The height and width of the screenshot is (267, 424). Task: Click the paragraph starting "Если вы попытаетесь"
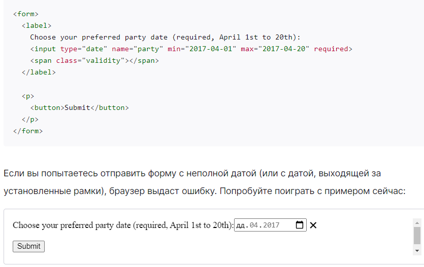tap(205, 182)
